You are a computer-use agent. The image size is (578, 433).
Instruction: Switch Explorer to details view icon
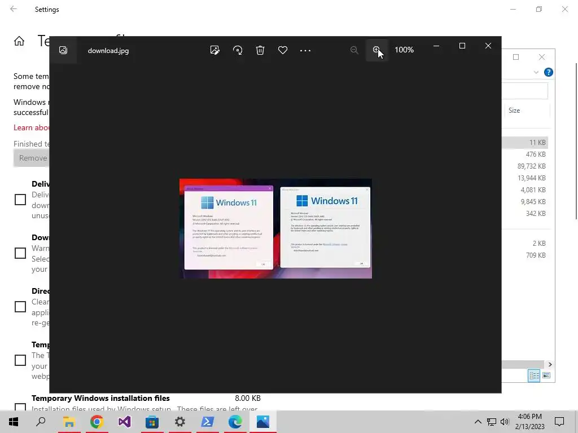[x=534, y=375]
